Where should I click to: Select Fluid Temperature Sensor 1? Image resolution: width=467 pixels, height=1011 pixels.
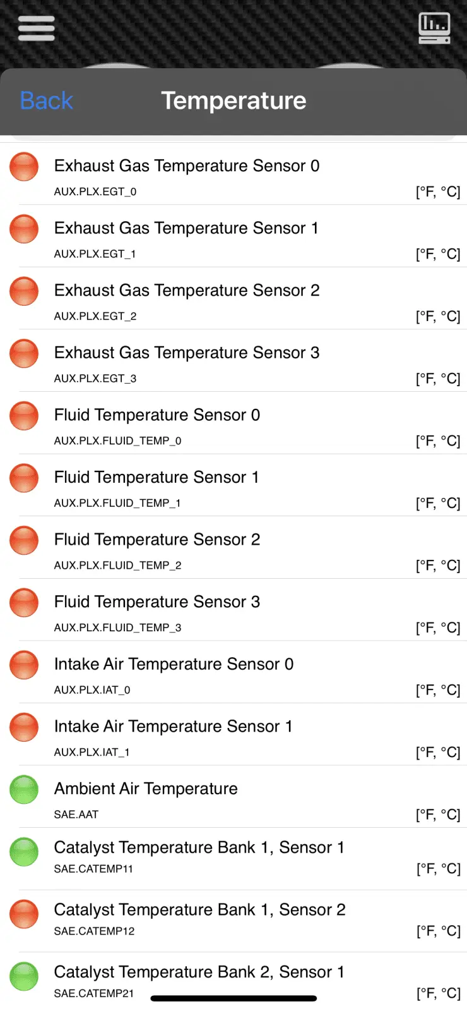coord(157,477)
